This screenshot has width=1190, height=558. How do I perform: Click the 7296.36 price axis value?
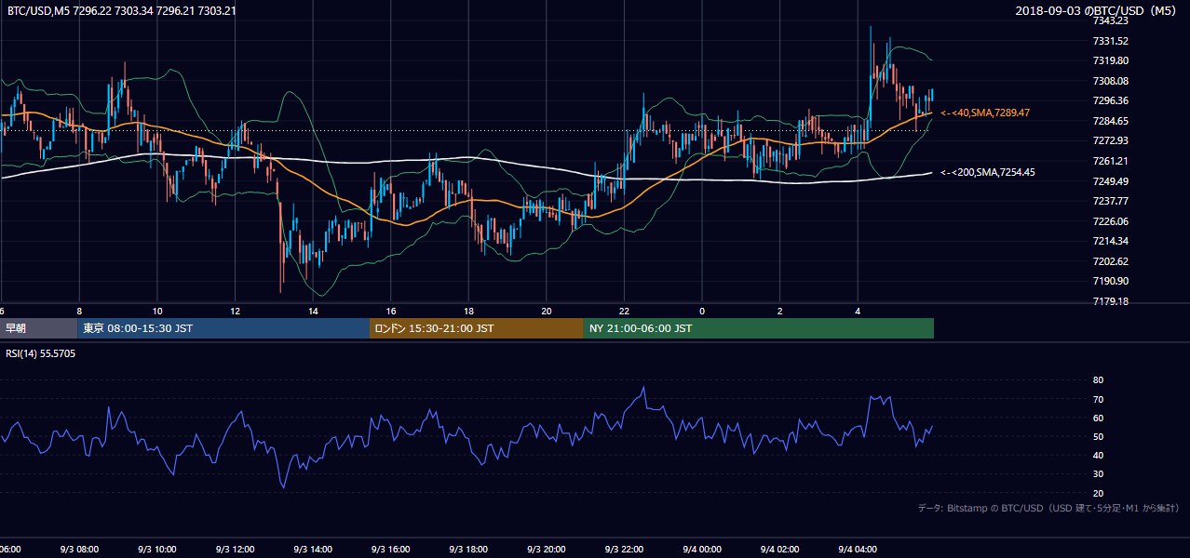(x=1110, y=100)
